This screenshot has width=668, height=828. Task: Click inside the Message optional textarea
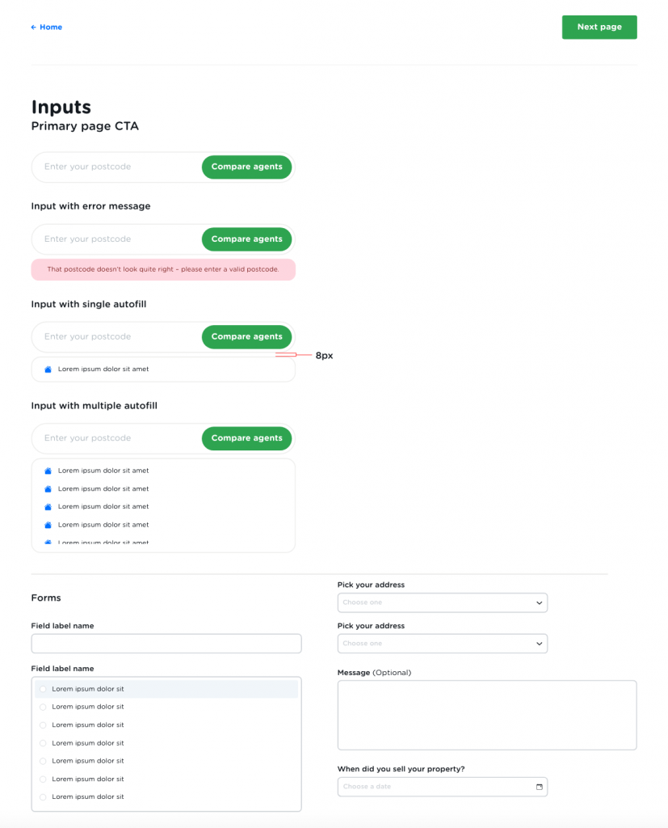(x=486, y=715)
